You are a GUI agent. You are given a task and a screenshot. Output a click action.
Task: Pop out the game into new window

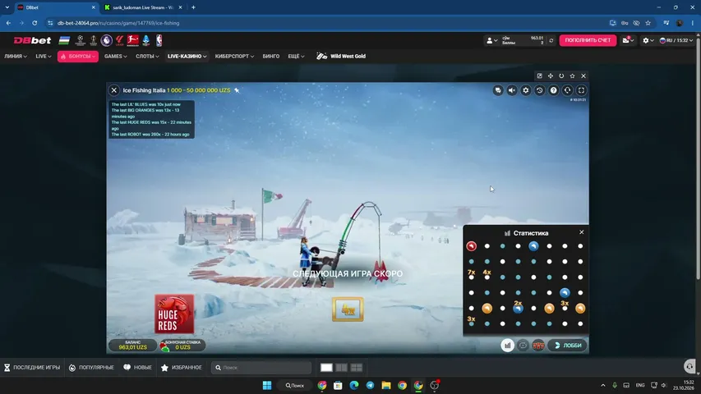click(x=540, y=76)
